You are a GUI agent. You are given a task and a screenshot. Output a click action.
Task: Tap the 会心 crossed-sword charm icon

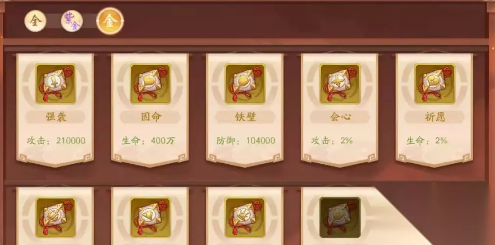coord(340,84)
